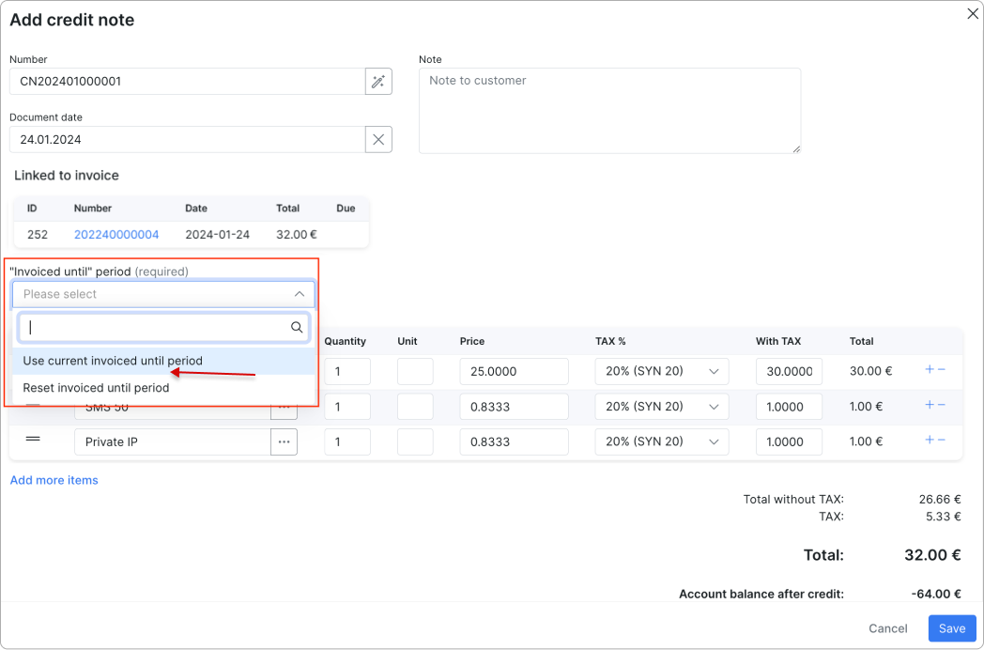This screenshot has width=984, height=650.
Task: Click minus icon on the Private IP row
Action: tap(942, 440)
